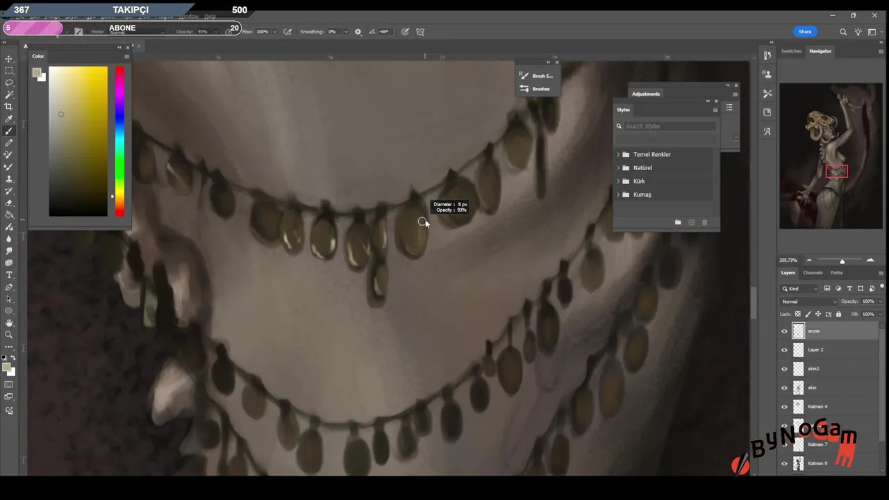
Task: Open the Brushes panel icon
Action: [524, 89]
